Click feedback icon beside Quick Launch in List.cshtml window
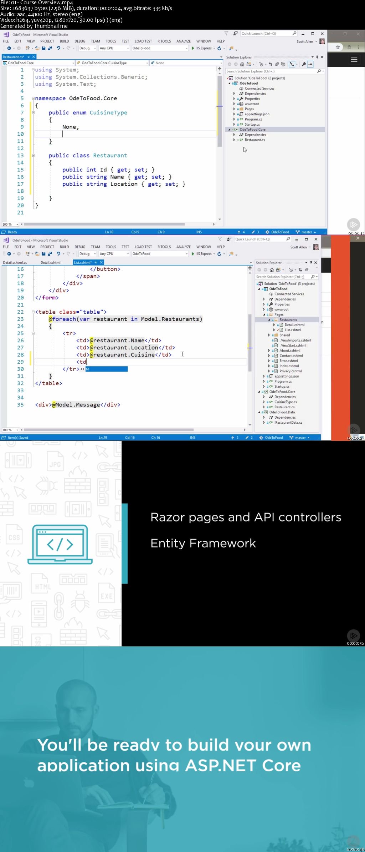365x852 pixels. click(x=229, y=239)
